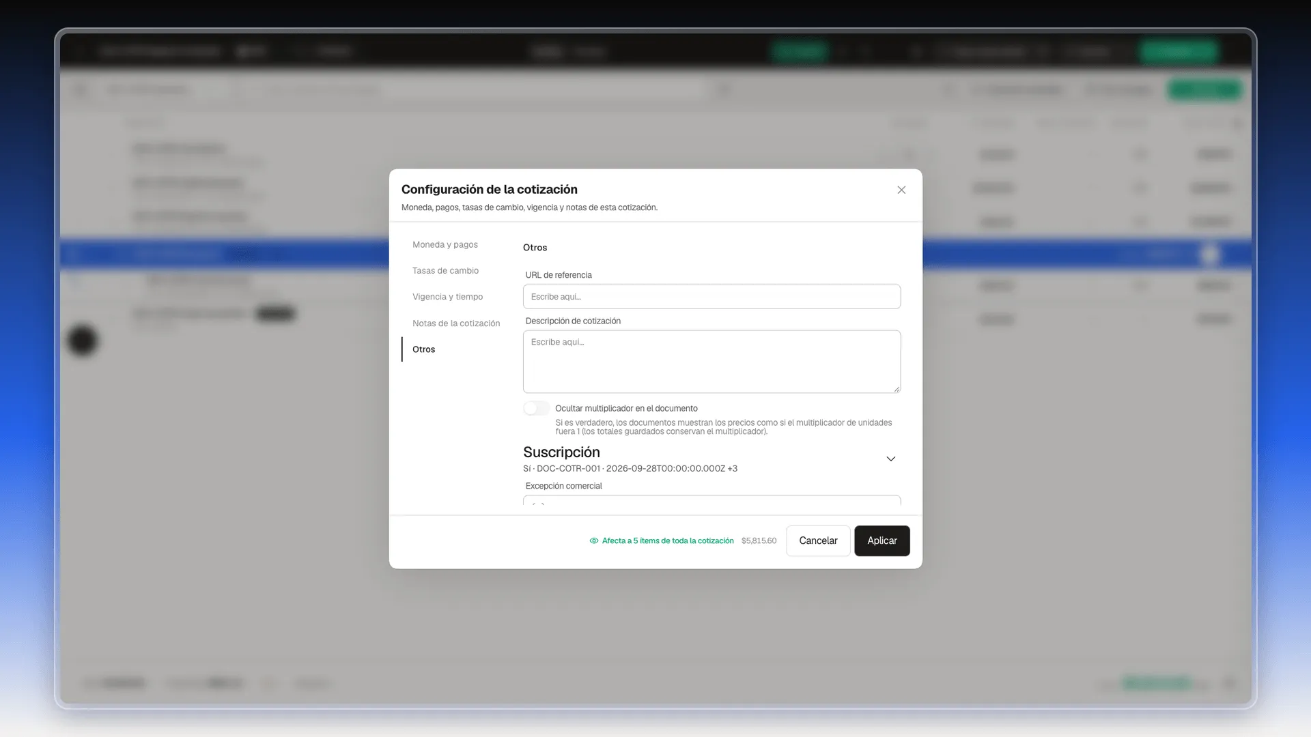Open the Moneda y pagos section
Screen dimensions: 1311x737
pos(445,244)
